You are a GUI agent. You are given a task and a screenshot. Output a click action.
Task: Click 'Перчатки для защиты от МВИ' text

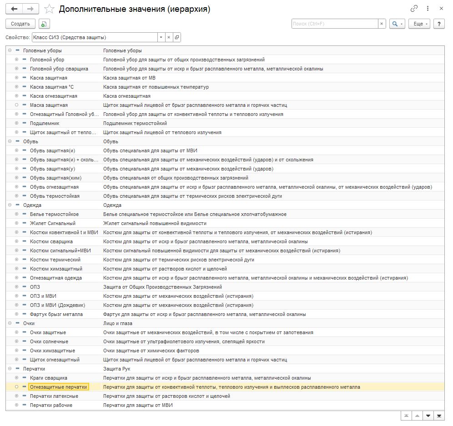coord(138,405)
